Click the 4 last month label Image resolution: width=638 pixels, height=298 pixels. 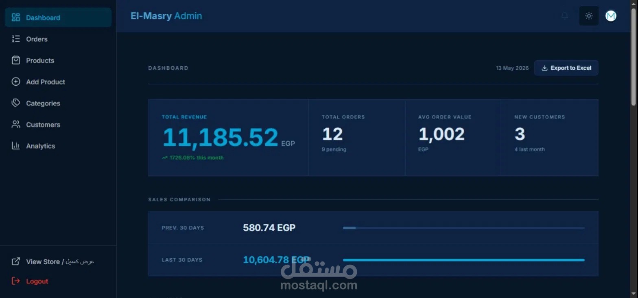(x=529, y=149)
